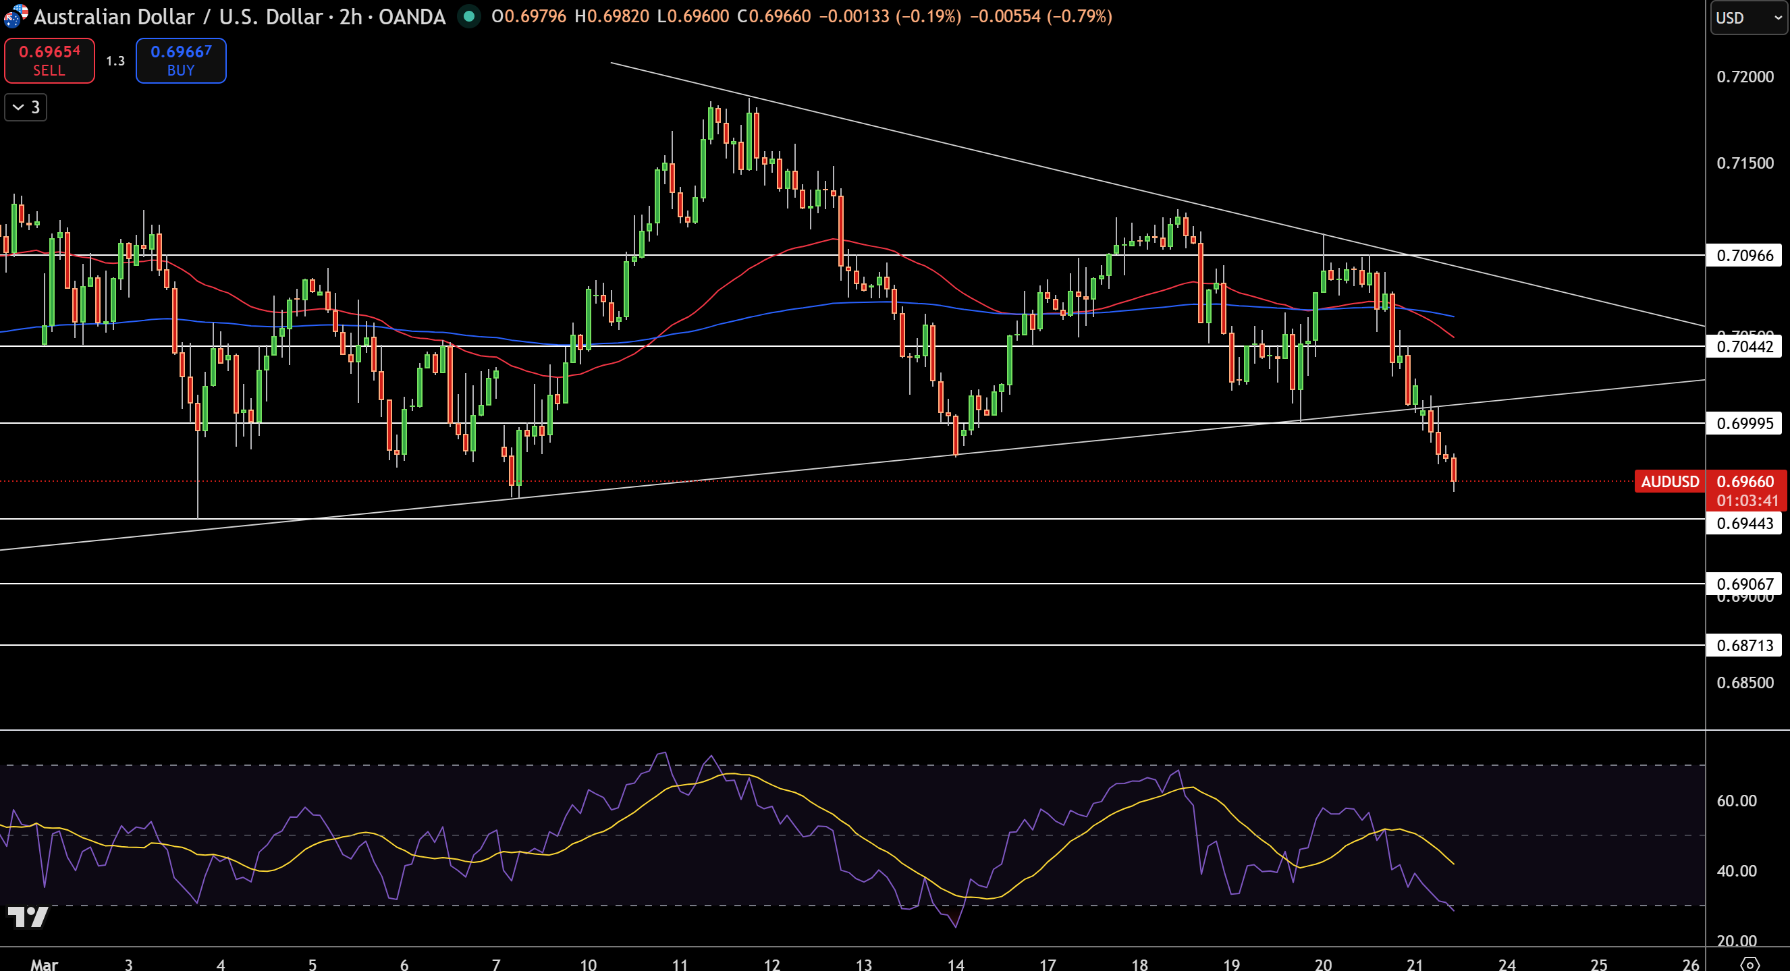The width and height of the screenshot is (1790, 971).
Task: Click the Australian Dollar / U.S. Dollar symbol title
Action: pyautogui.click(x=240, y=16)
